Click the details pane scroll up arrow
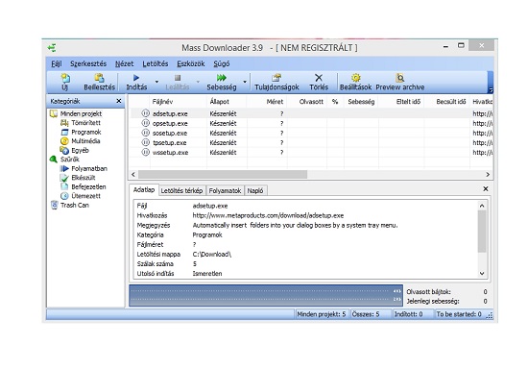Screen dimensions: 528x369 (x=482, y=206)
